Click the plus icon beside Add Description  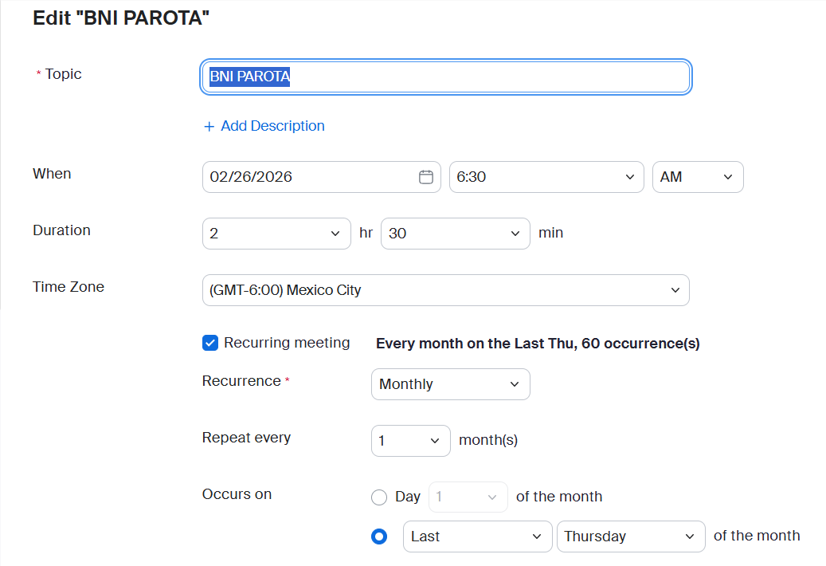209,127
